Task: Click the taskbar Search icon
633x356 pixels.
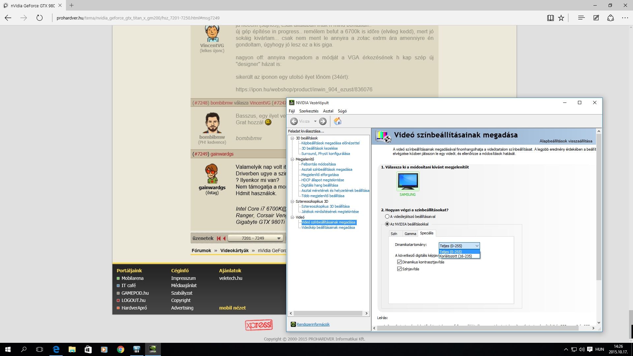Action: [x=24, y=349]
